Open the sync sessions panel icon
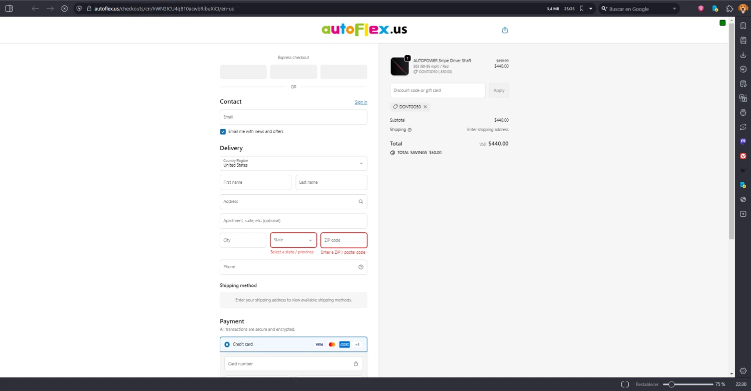Image resolution: width=751 pixels, height=391 pixels. click(743, 127)
